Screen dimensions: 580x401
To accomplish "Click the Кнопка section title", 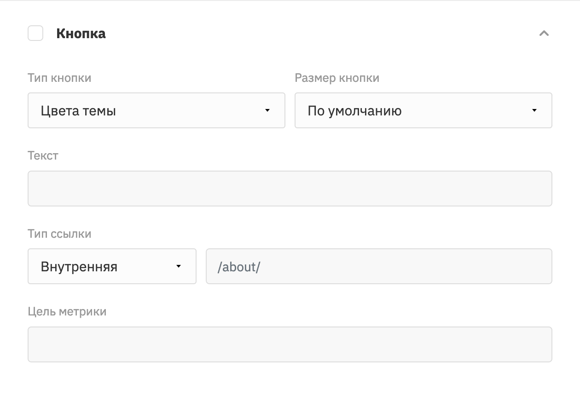I will (x=81, y=34).
